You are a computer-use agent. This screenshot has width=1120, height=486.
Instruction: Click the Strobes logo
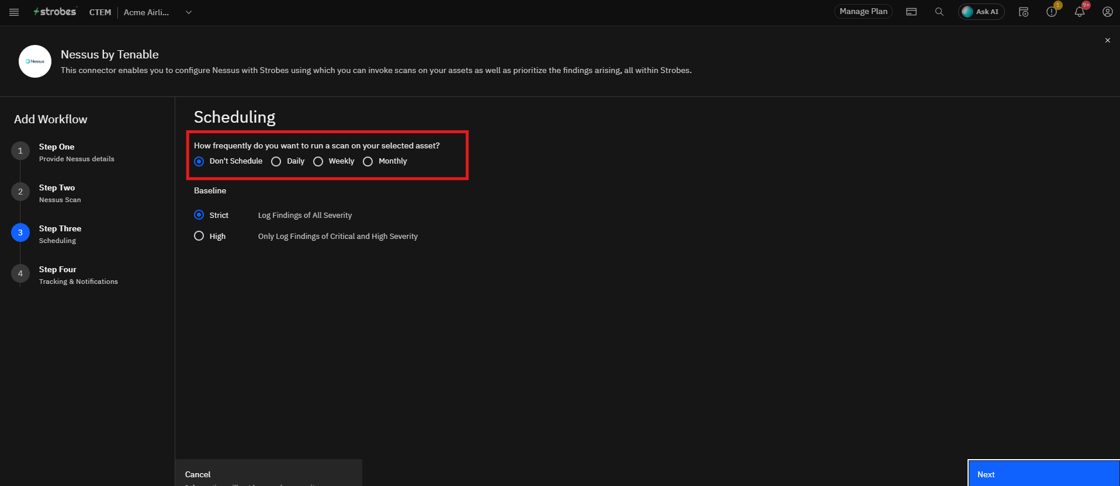(55, 12)
